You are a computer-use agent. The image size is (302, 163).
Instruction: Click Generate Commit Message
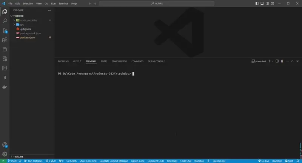click(114, 161)
